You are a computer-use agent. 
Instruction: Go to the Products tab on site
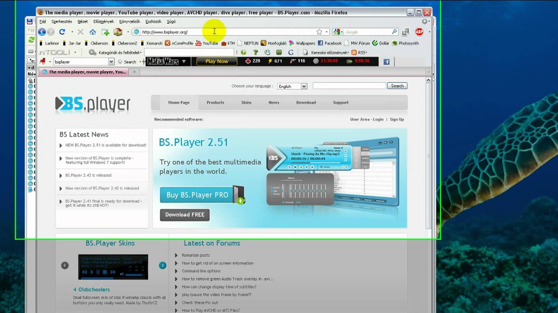pyautogui.click(x=215, y=103)
